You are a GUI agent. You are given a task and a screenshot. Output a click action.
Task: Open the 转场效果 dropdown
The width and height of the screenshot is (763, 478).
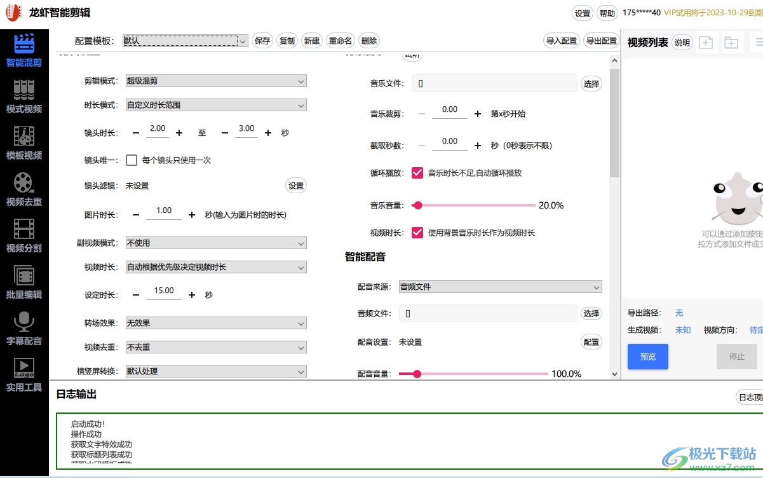pos(216,324)
